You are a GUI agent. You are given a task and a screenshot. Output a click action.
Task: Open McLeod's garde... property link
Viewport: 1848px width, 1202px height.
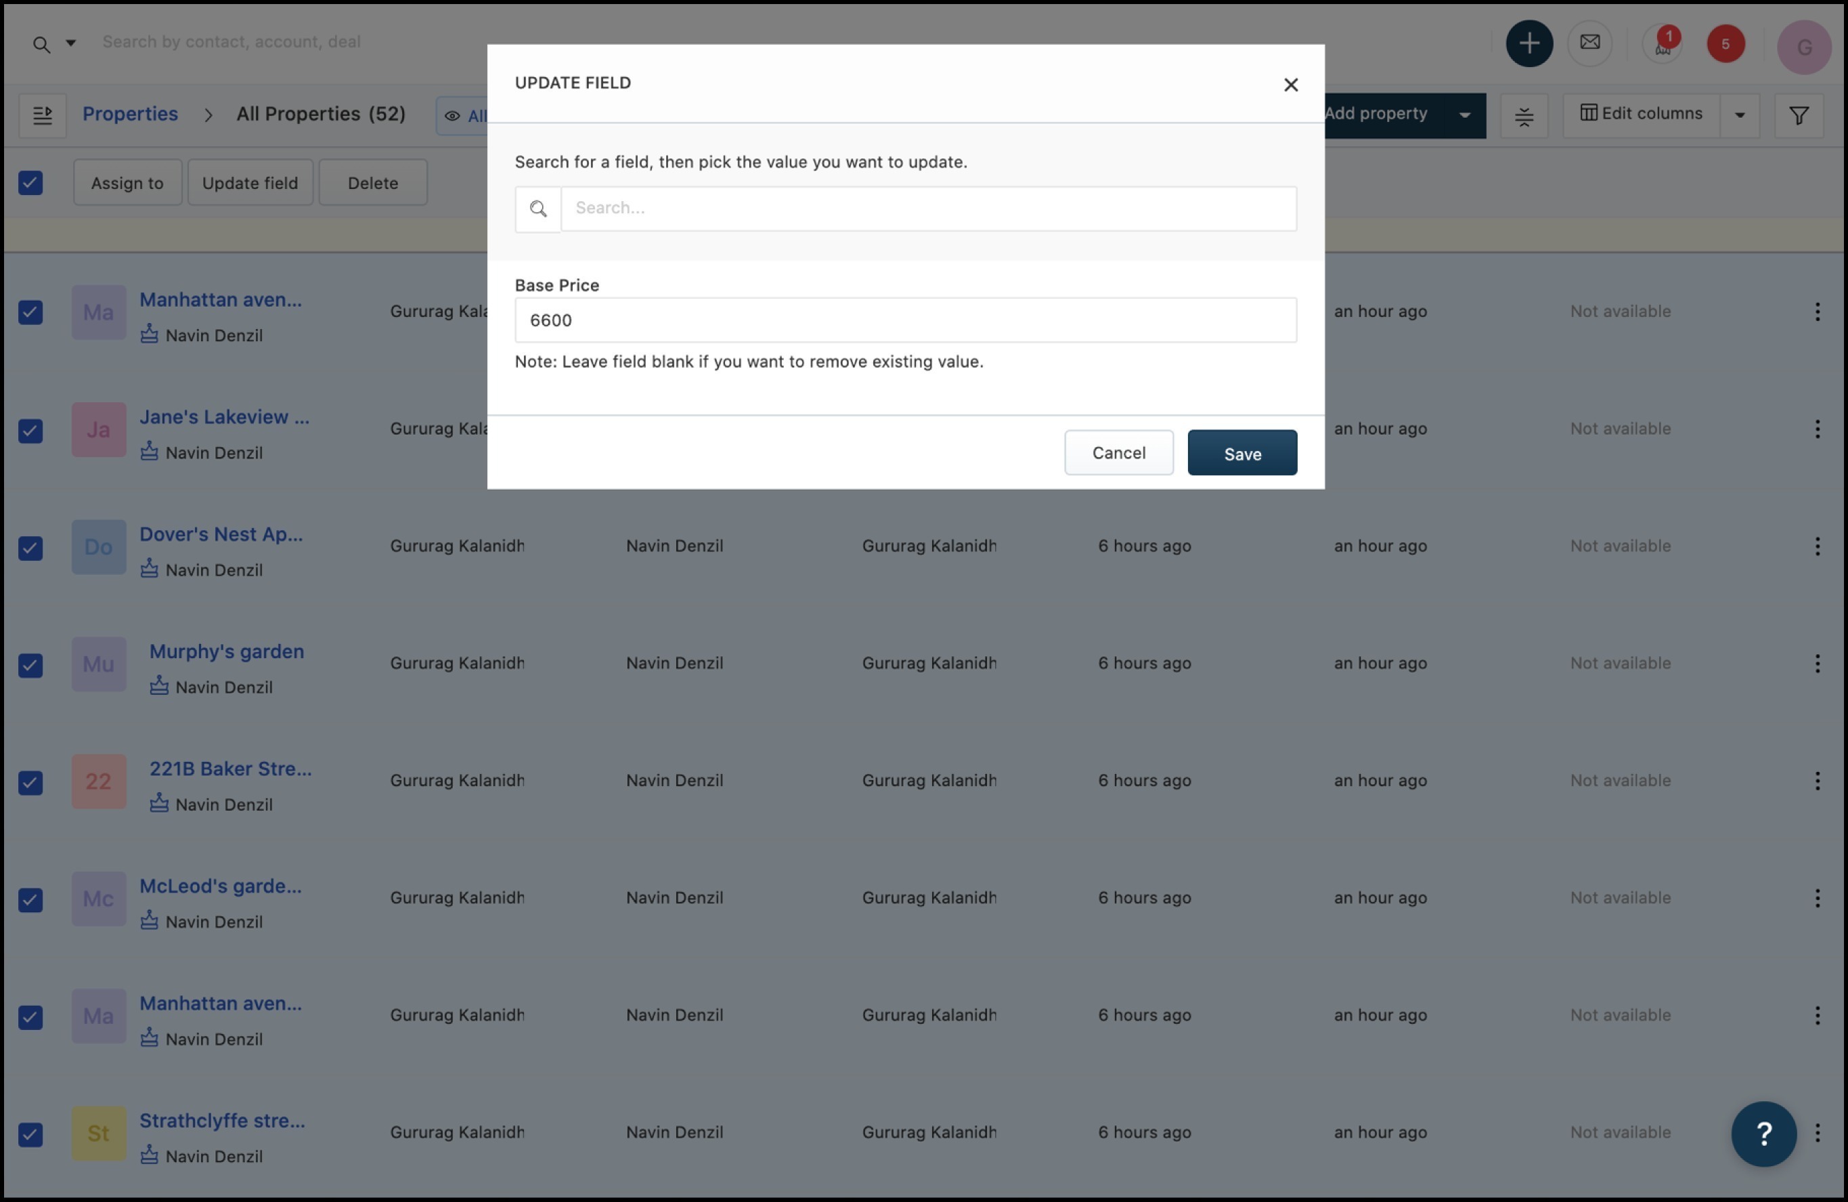pyautogui.click(x=221, y=886)
